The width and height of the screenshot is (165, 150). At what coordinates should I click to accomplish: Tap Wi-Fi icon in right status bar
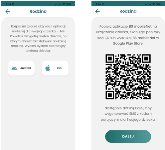pyautogui.click(x=154, y=4)
